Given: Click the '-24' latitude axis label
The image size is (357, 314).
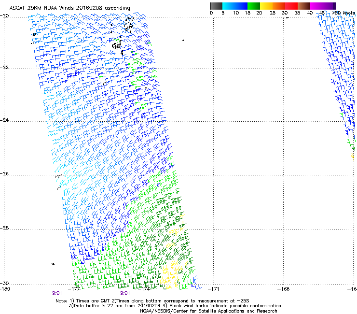Looking at the screenshot, I should pos(4,120).
